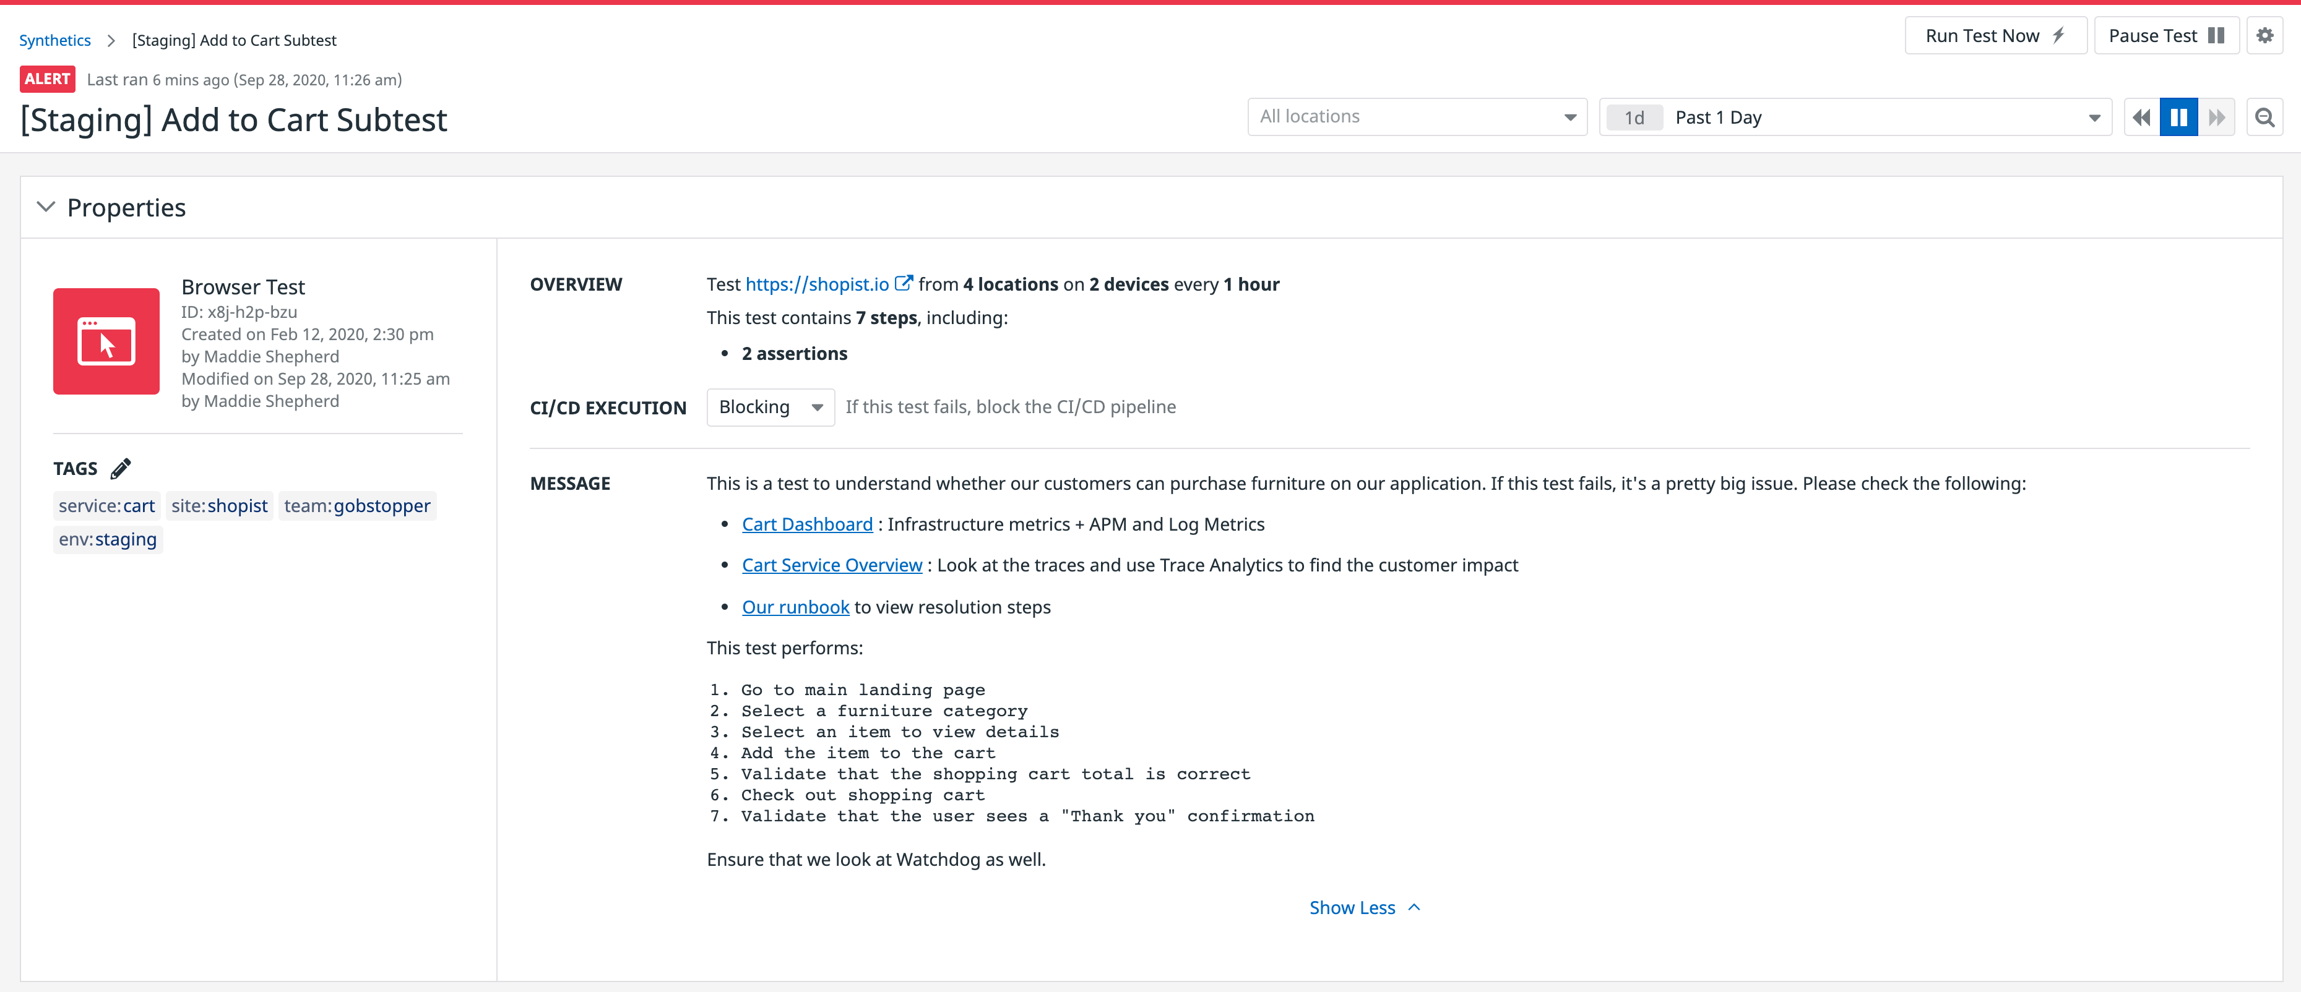Toggle pause on live data updates
The image size is (2301, 992).
tap(2178, 117)
